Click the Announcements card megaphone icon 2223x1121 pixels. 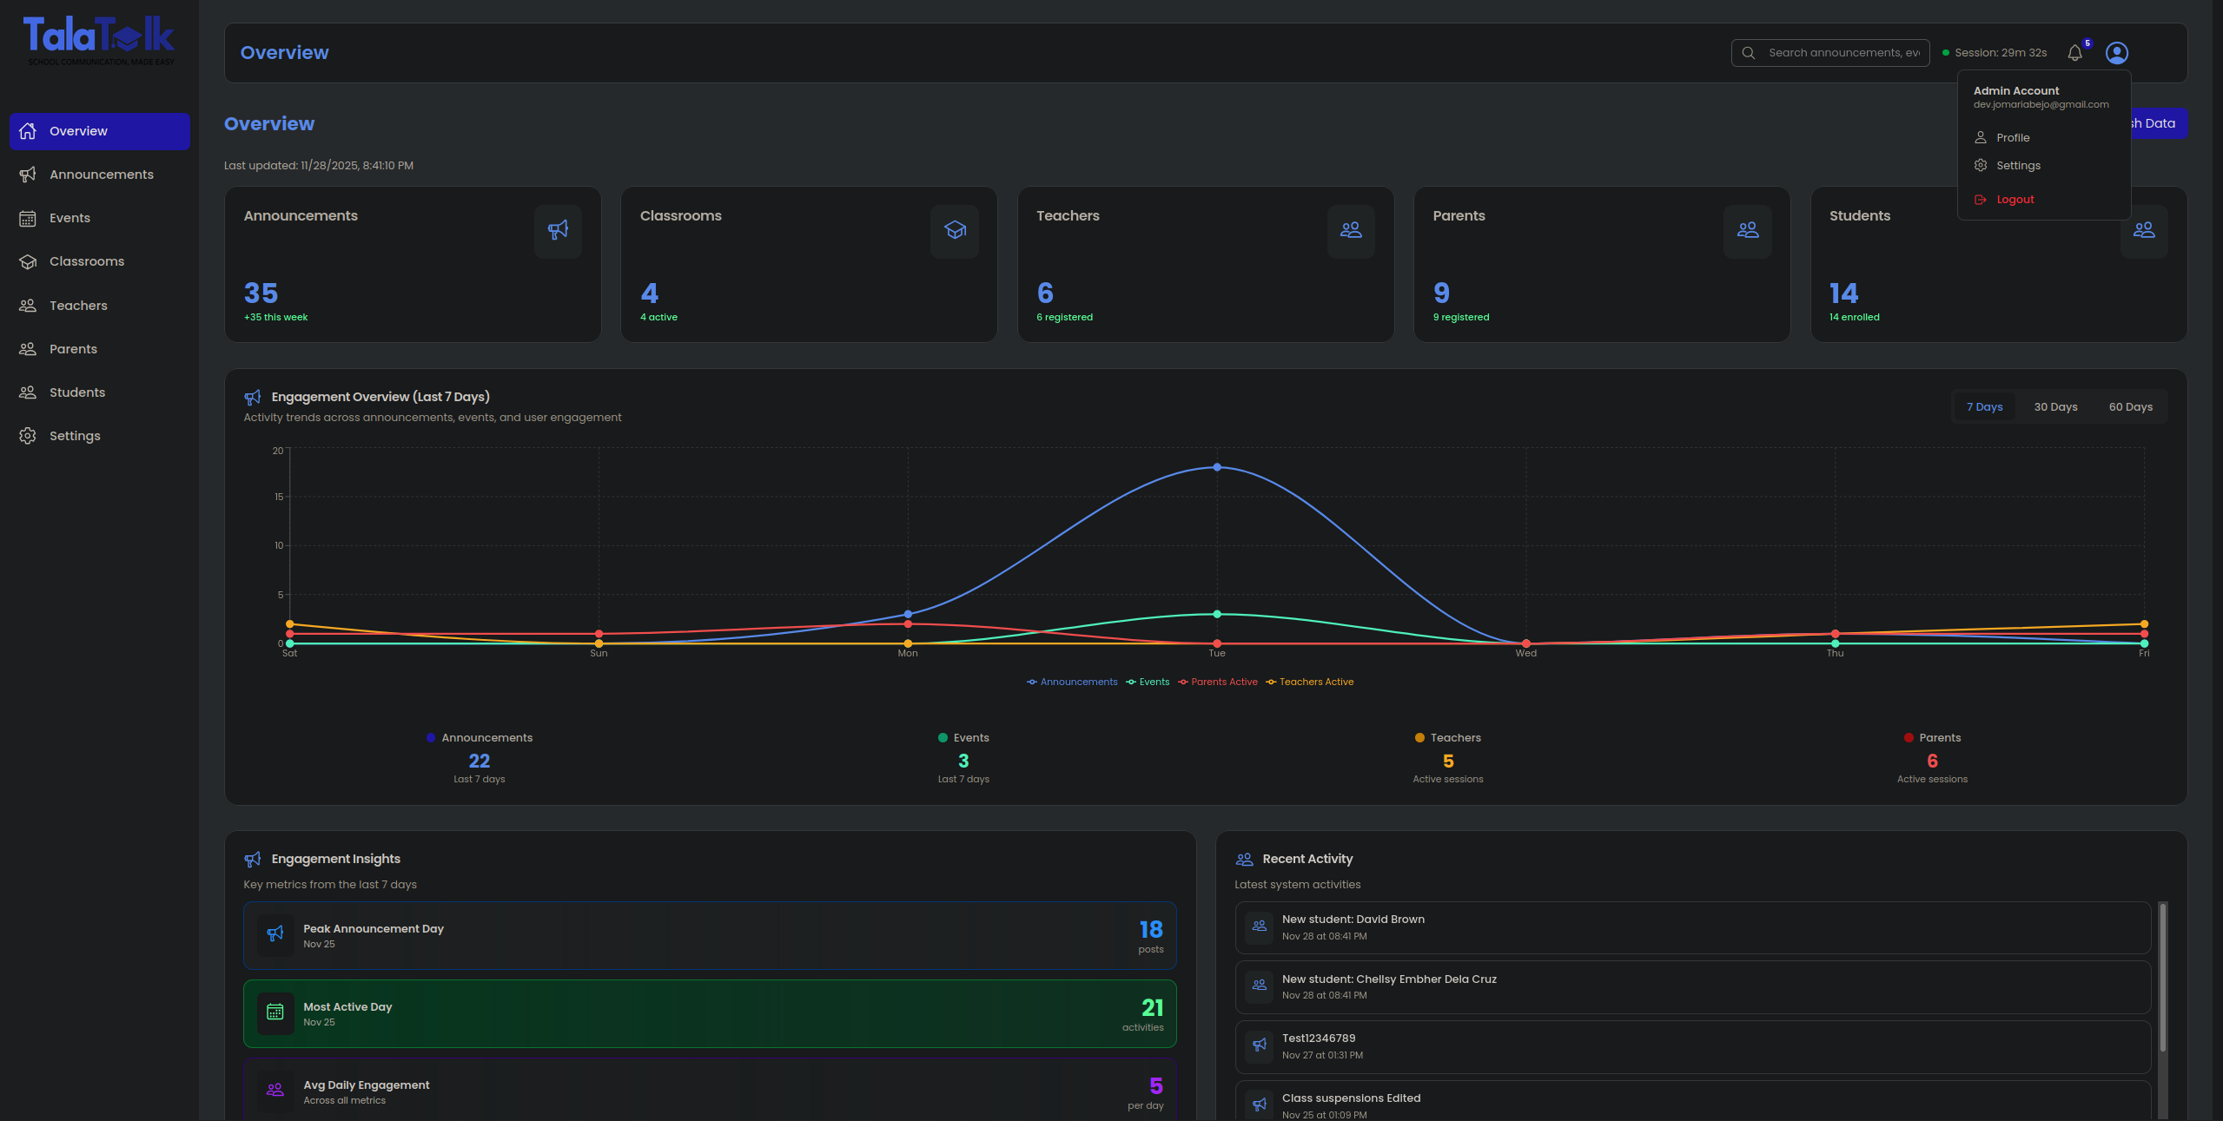click(558, 230)
